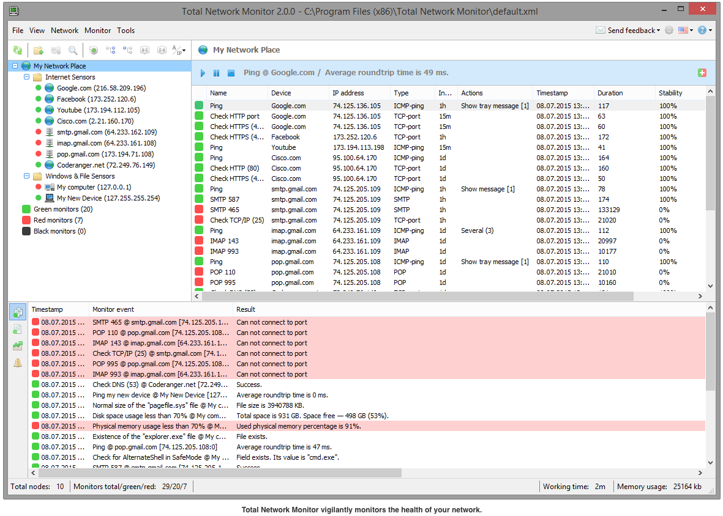This screenshot has height=516, width=723.
Task: Sort devices A to Z
Action: click(x=145, y=50)
